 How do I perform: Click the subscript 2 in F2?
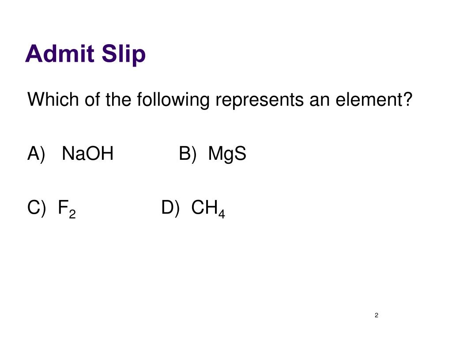pos(72,214)
